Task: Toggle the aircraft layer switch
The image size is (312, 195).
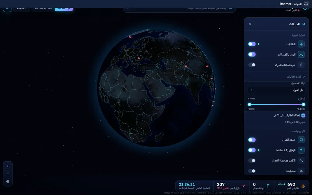Action: [252, 44]
